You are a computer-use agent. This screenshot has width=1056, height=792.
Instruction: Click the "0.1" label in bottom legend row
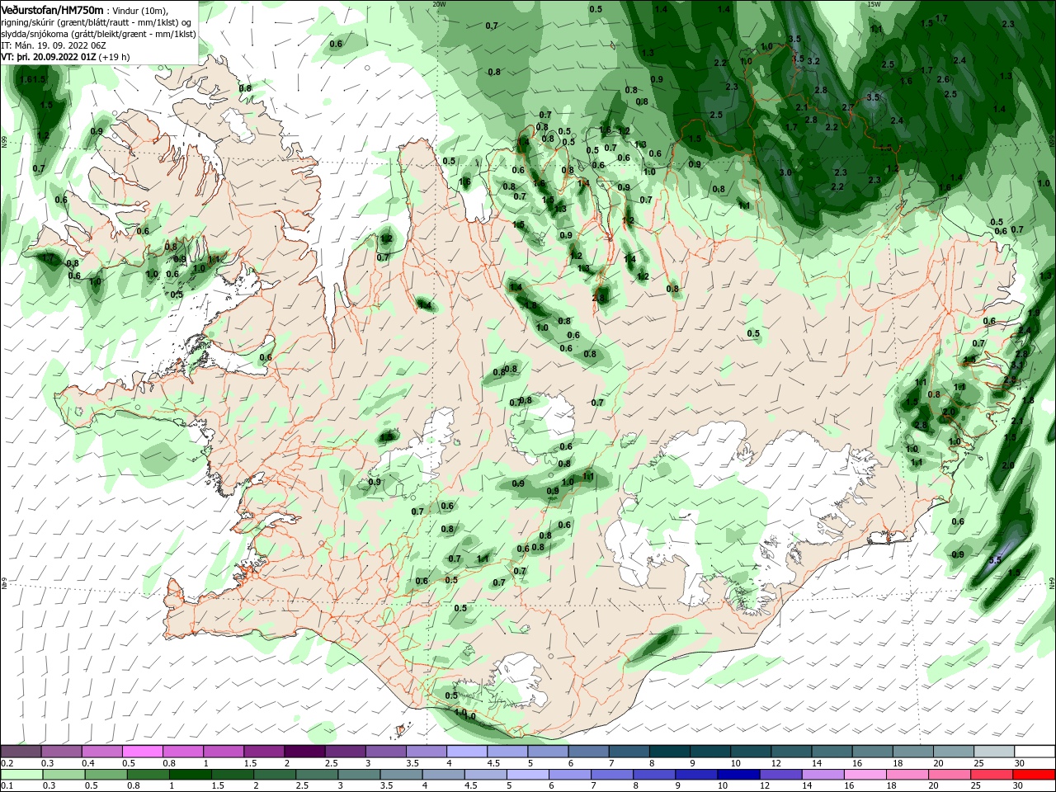click(x=7, y=786)
